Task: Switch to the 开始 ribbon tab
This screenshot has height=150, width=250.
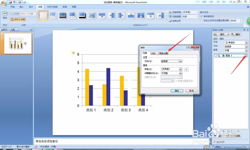Action: 12,7
